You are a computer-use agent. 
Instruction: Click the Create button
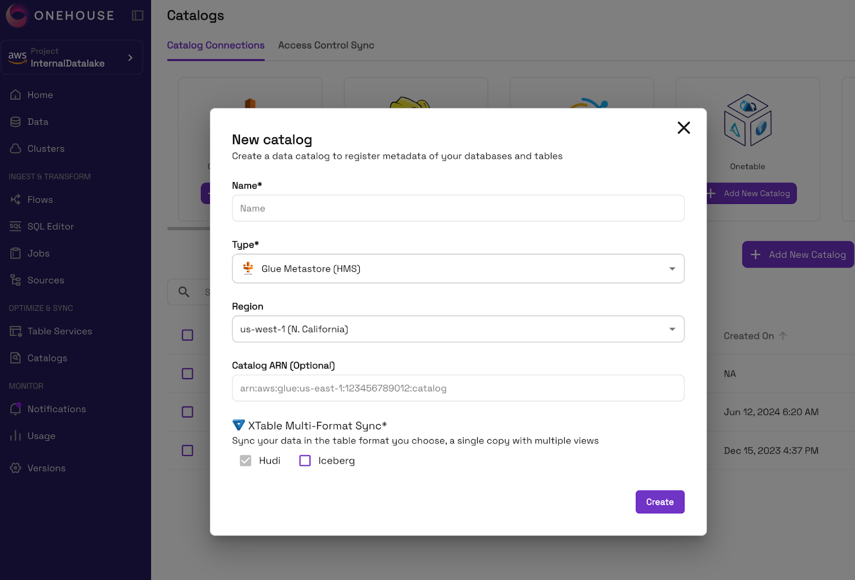click(660, 502)
